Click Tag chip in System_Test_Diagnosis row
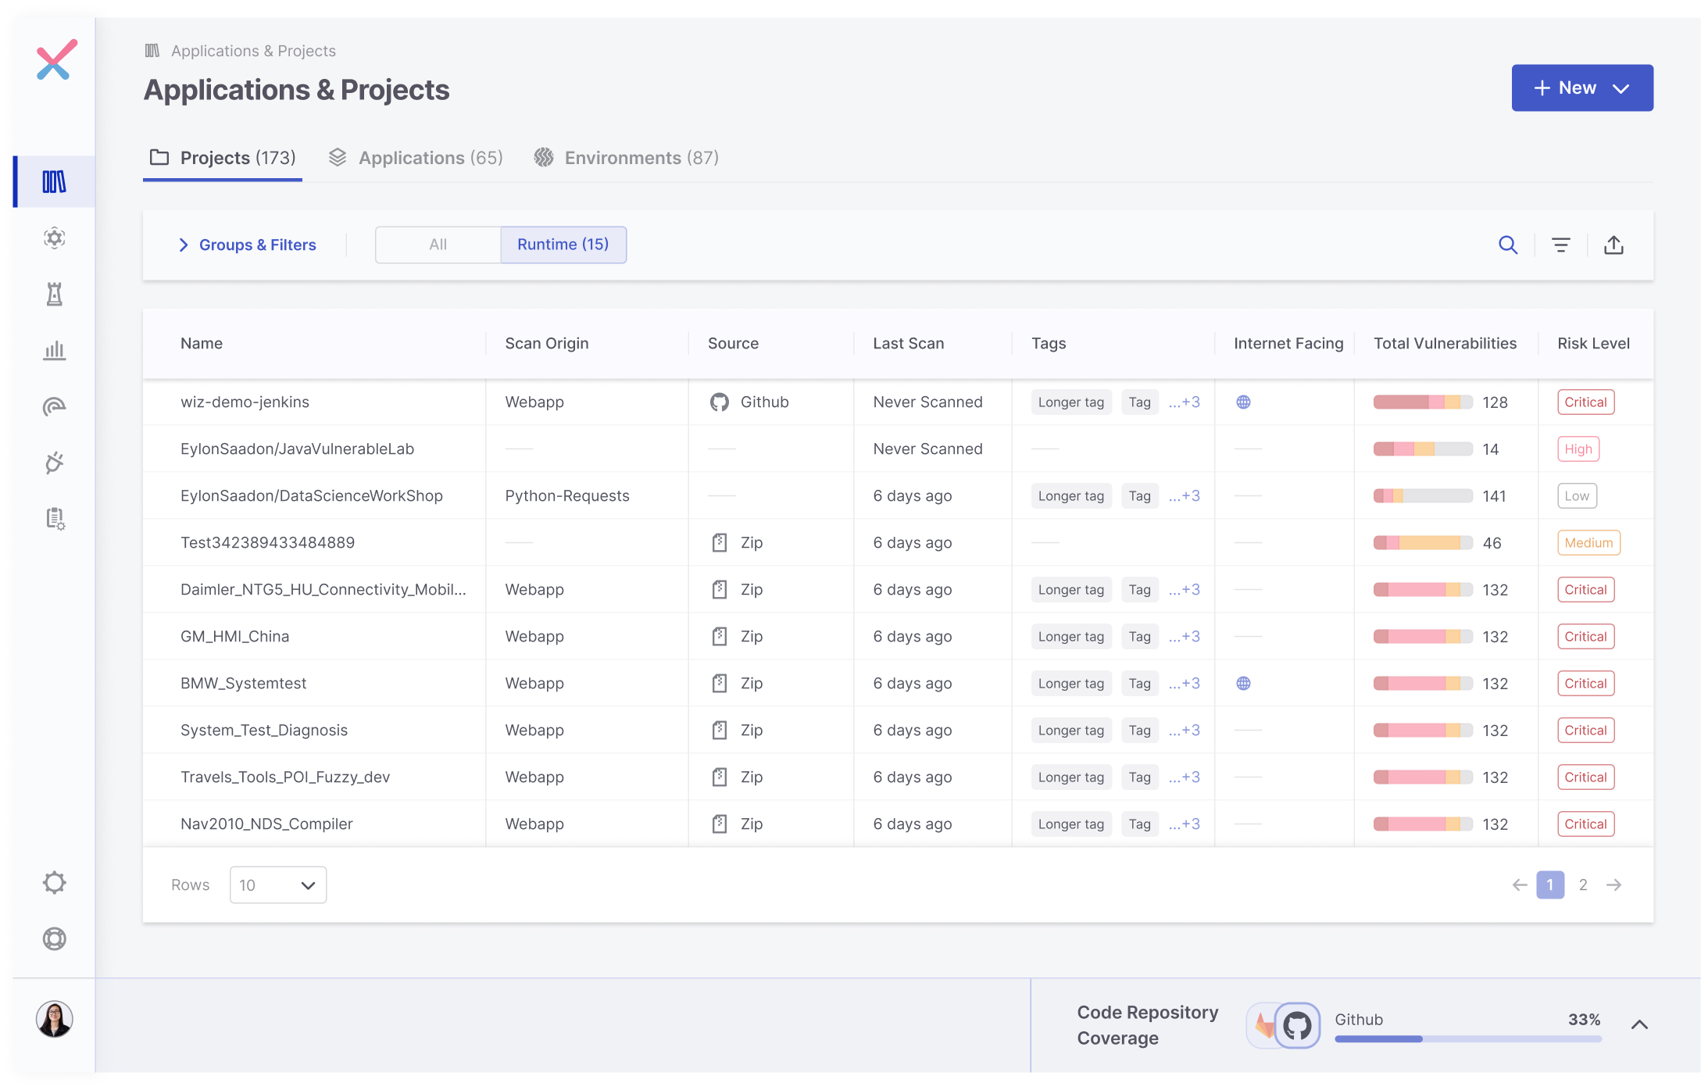Viewport: 1701px width, 1090px height. pos(1140,731)
